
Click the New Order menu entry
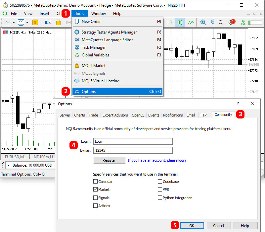pos(118,22)
